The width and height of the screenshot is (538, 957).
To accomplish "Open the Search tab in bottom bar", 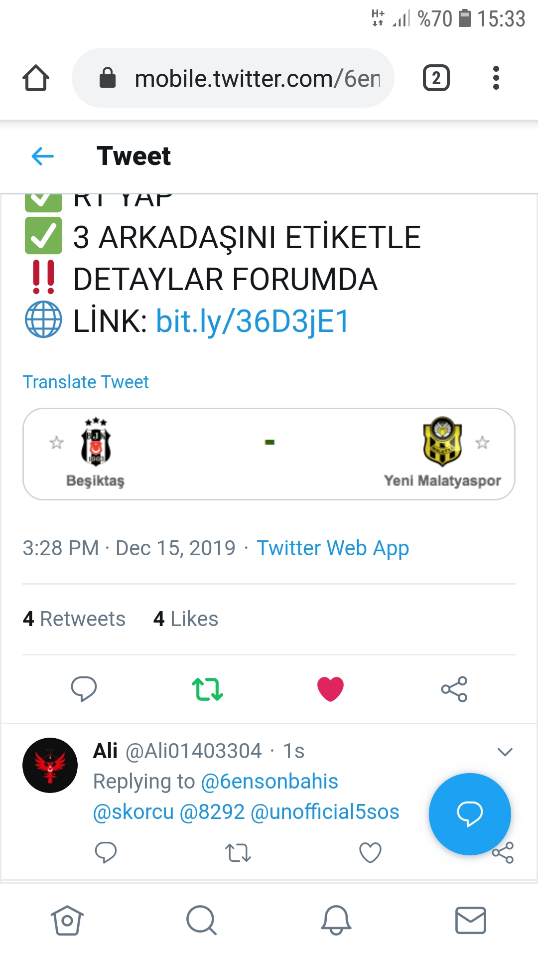I will (202, 920).
